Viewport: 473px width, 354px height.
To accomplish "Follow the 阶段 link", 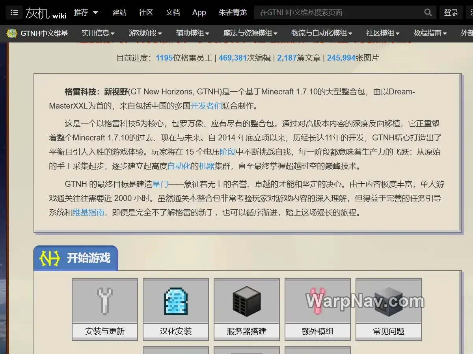I will (227, 152).
